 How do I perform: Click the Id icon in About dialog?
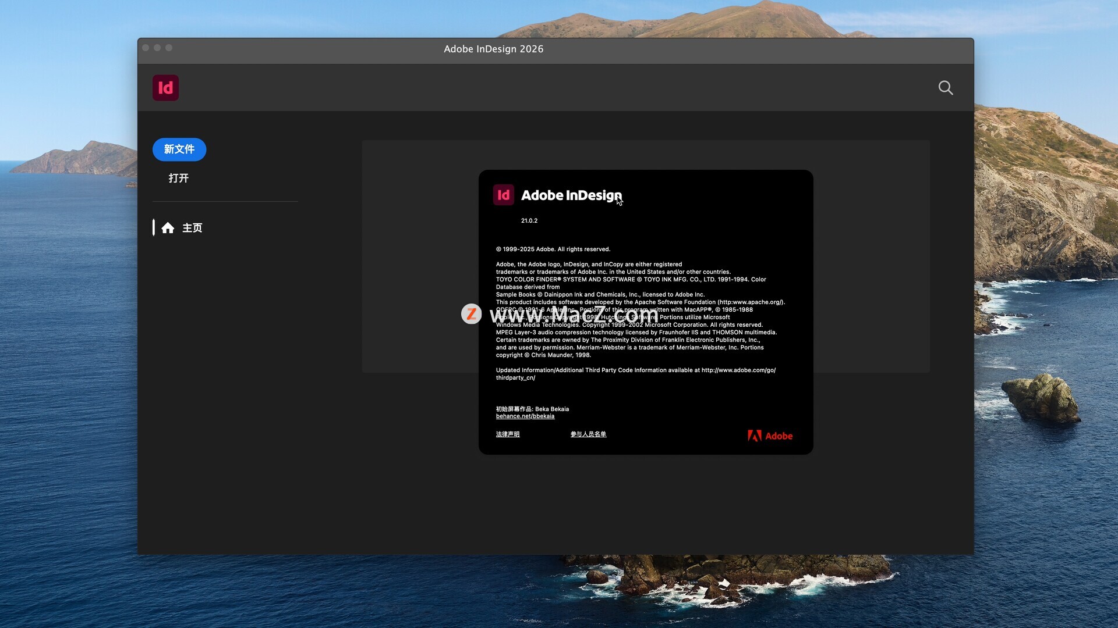tap(503, 195)
